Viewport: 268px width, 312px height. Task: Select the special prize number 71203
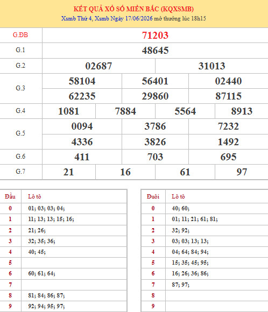click(x=155, y=36)
